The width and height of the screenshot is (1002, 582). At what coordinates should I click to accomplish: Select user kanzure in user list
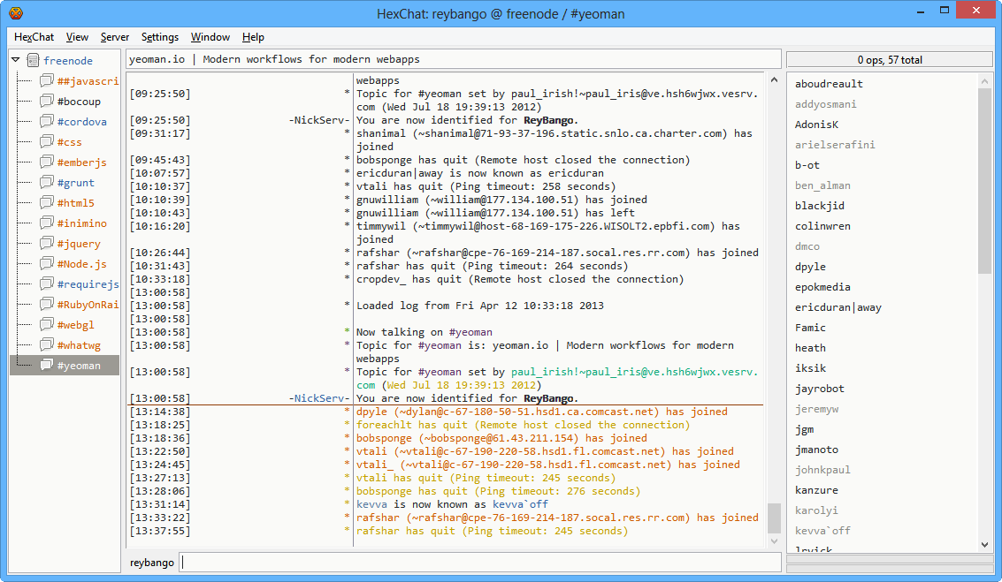(x=816, y=490)
